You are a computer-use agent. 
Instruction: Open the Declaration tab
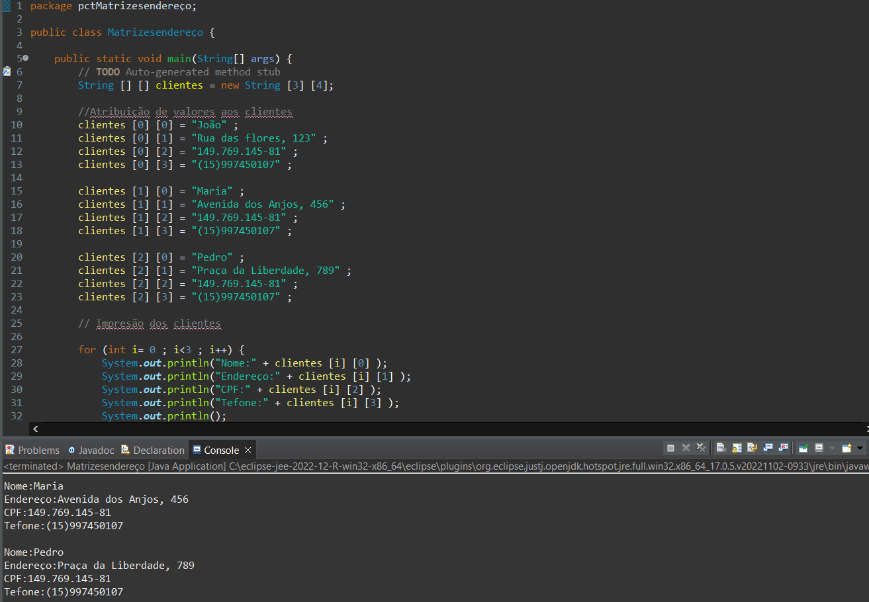[153, 450]
